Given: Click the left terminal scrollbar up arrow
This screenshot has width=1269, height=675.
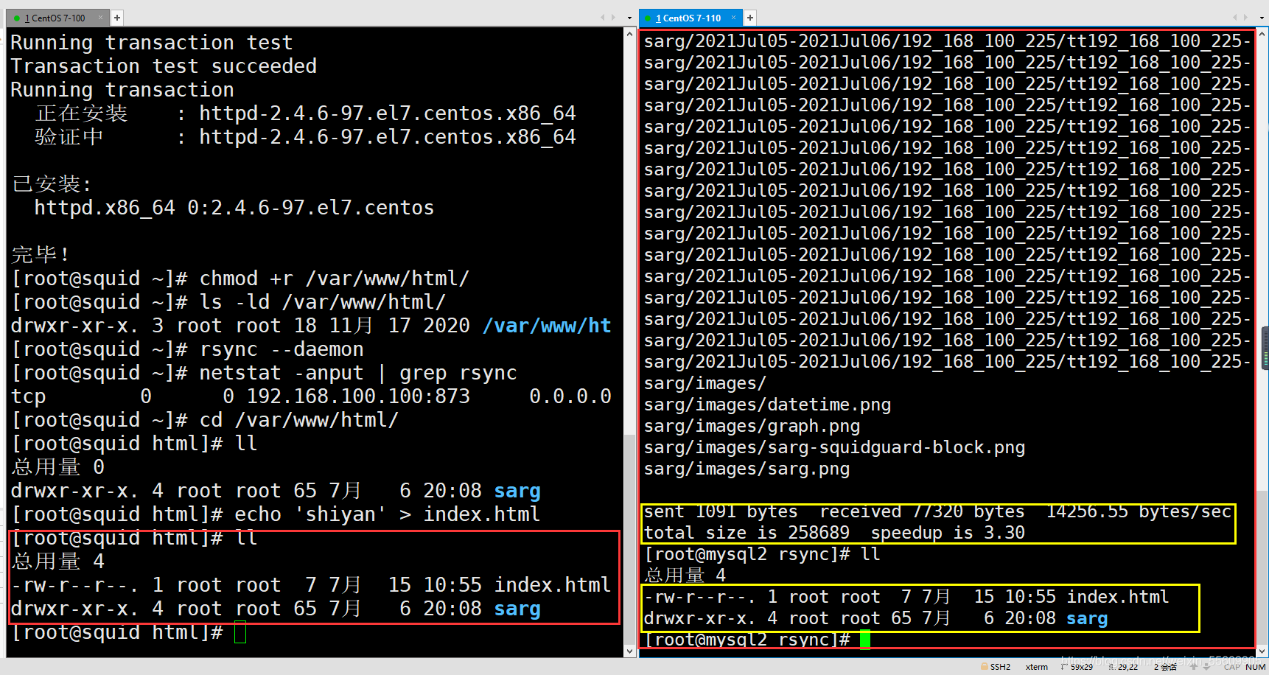Looking at the screenshot, I should [629, 34].
